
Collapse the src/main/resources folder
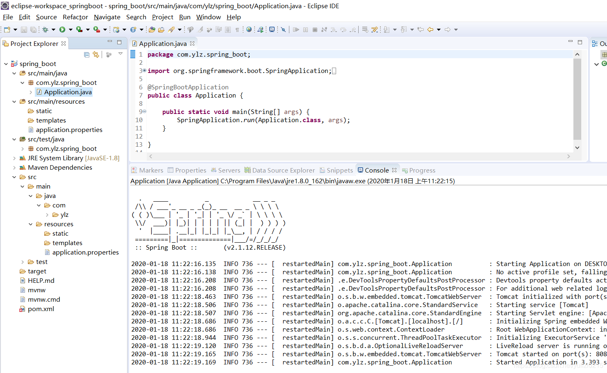click(14, 102)
